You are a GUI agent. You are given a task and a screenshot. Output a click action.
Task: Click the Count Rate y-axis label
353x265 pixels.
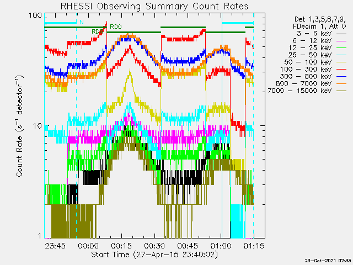[x=19, y=127]
